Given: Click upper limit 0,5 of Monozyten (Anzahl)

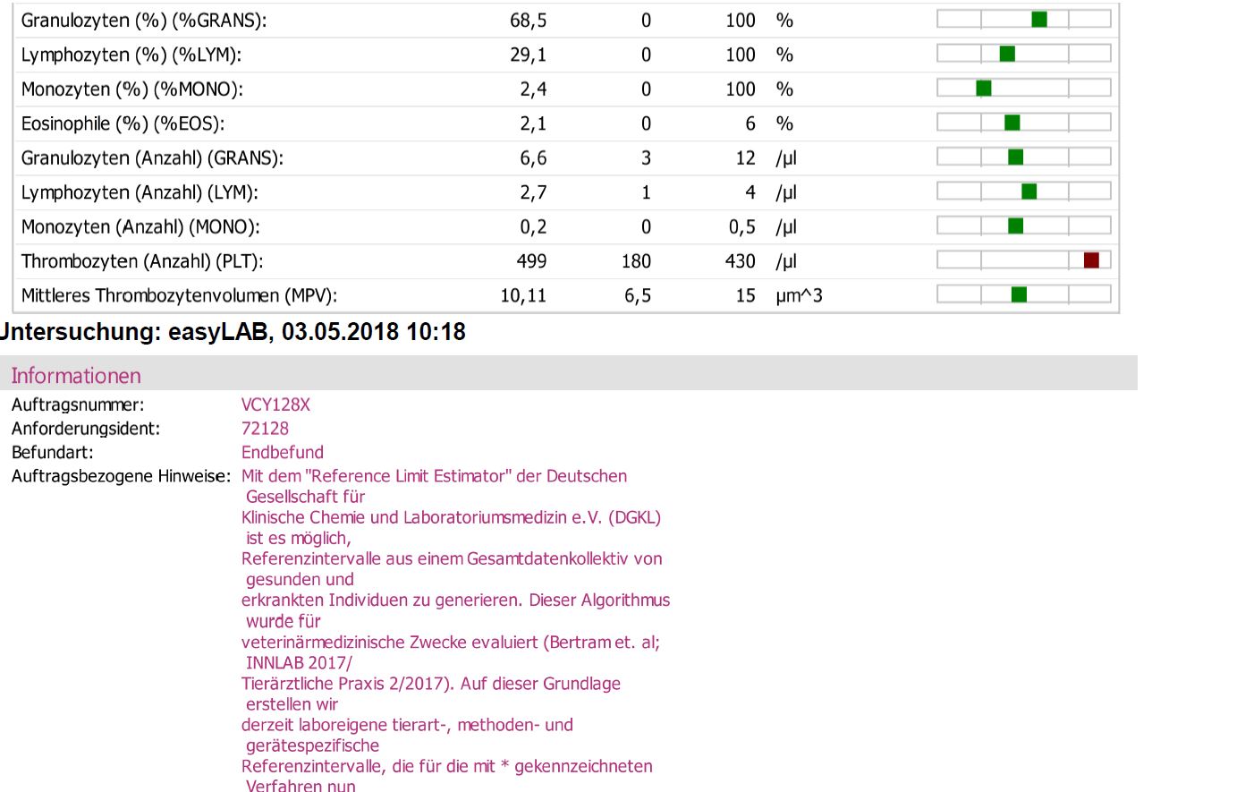Looking at the screenshot, I should 742,227.
